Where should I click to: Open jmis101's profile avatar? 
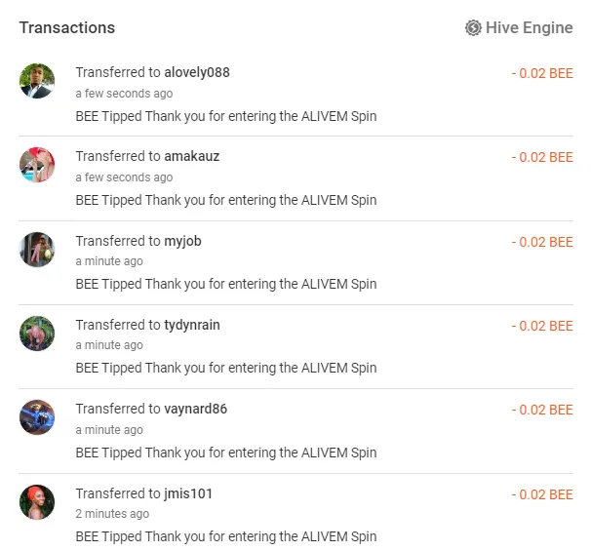pyautogui.click(x=37, y=502)
